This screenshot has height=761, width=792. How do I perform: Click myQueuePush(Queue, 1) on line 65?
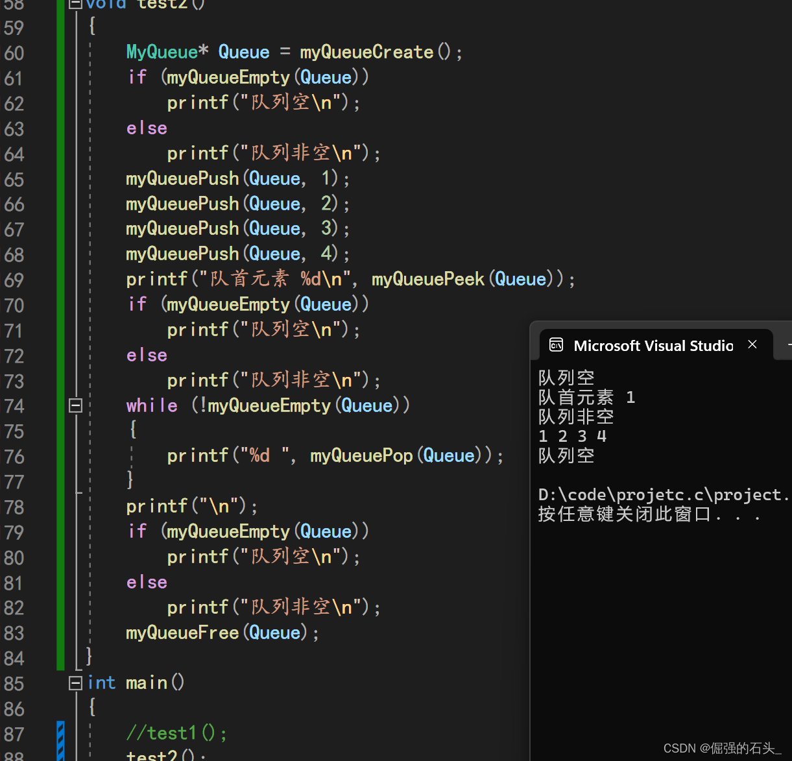(x=238, y=178)
